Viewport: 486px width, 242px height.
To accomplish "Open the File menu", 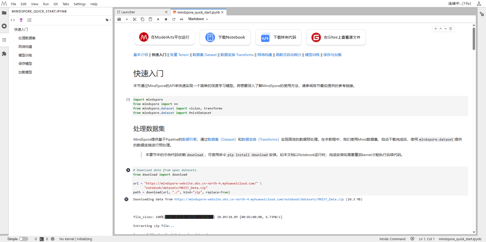I will 14,4.
